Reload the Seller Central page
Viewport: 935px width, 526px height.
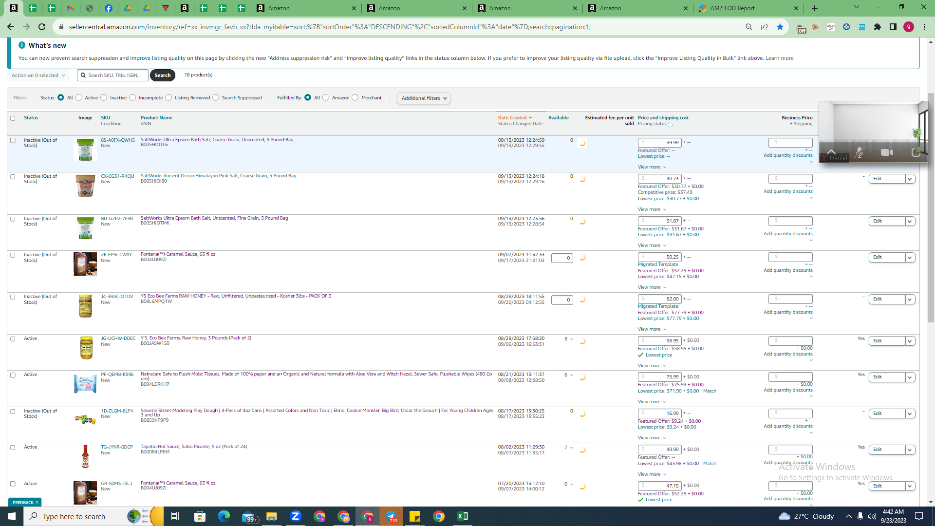click(42, 27)
